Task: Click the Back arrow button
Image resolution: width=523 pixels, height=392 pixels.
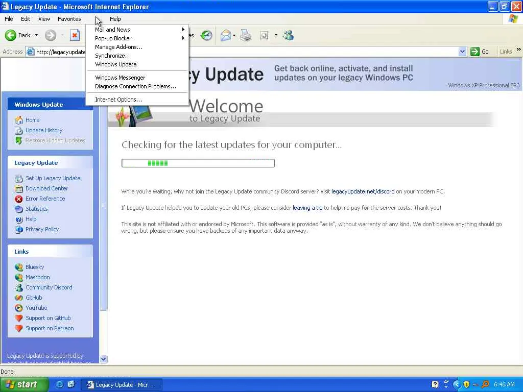Action: pyautogui.click(x=10, y=35)
